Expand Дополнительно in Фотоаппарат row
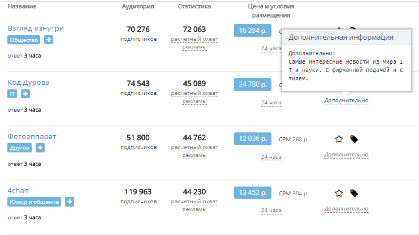The height and width of the screenshot is (235, 419). (x=346, y=154)
